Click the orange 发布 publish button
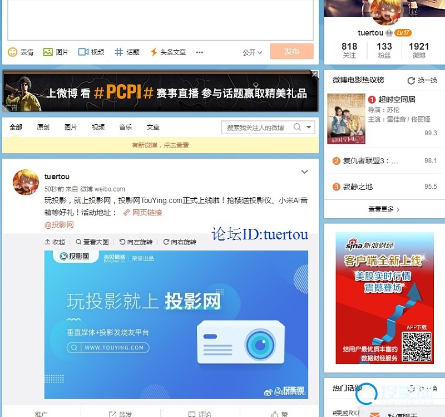The height and width of the screenshot is (417, 445). pos(291,51)
